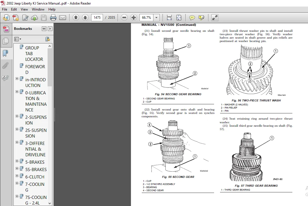Click the find current bookmark icon
The width and height of the screenshot is (308, 206).
pyautogui.click(x=48, y=39)
